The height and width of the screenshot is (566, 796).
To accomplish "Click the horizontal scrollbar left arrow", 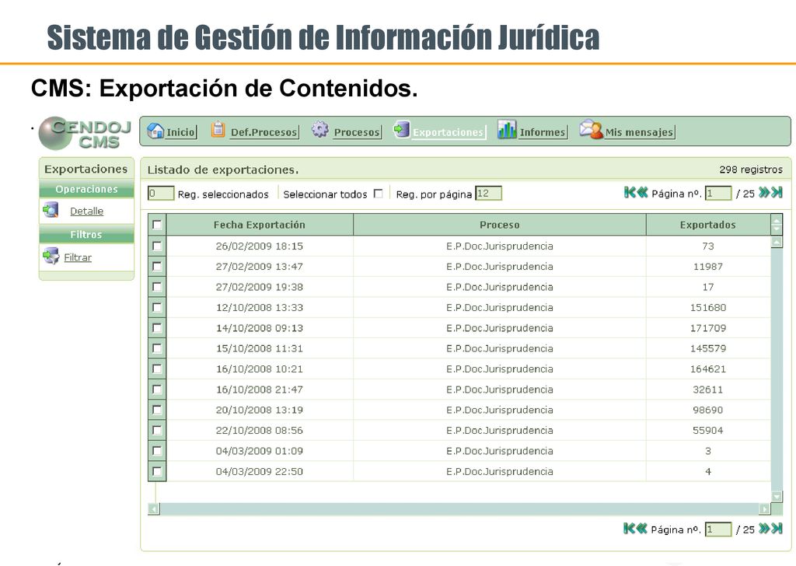I will click(x=153, y=508).
